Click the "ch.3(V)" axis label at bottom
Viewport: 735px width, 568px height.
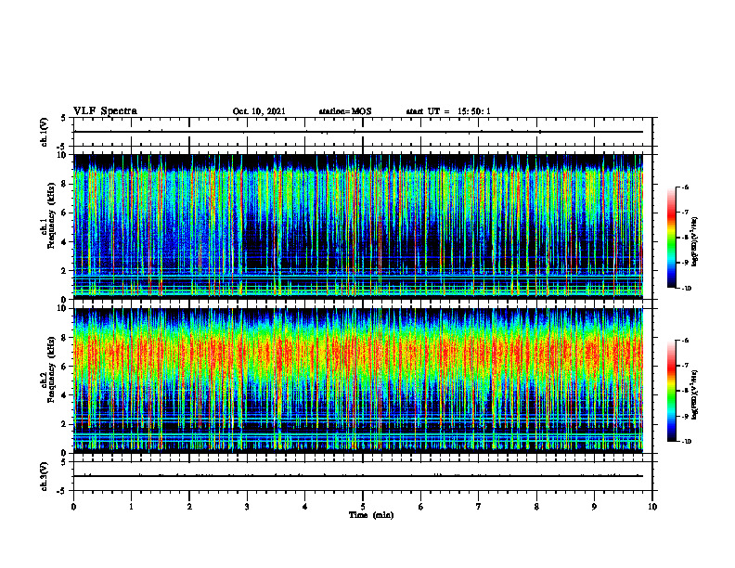[45, 476]
